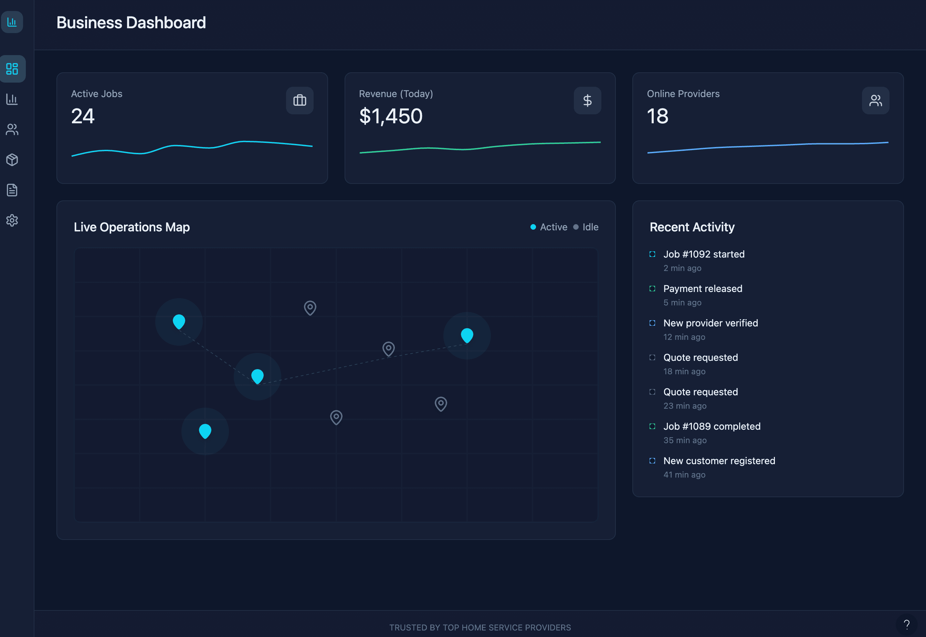Open the Packages/Orders box icon in sidebar

[12, 160]
